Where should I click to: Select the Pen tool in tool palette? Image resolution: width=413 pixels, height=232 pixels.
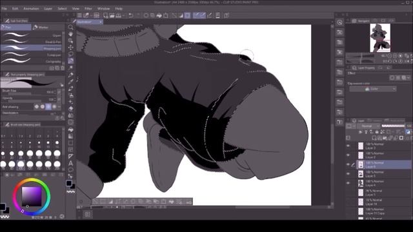tap(70, 75)
